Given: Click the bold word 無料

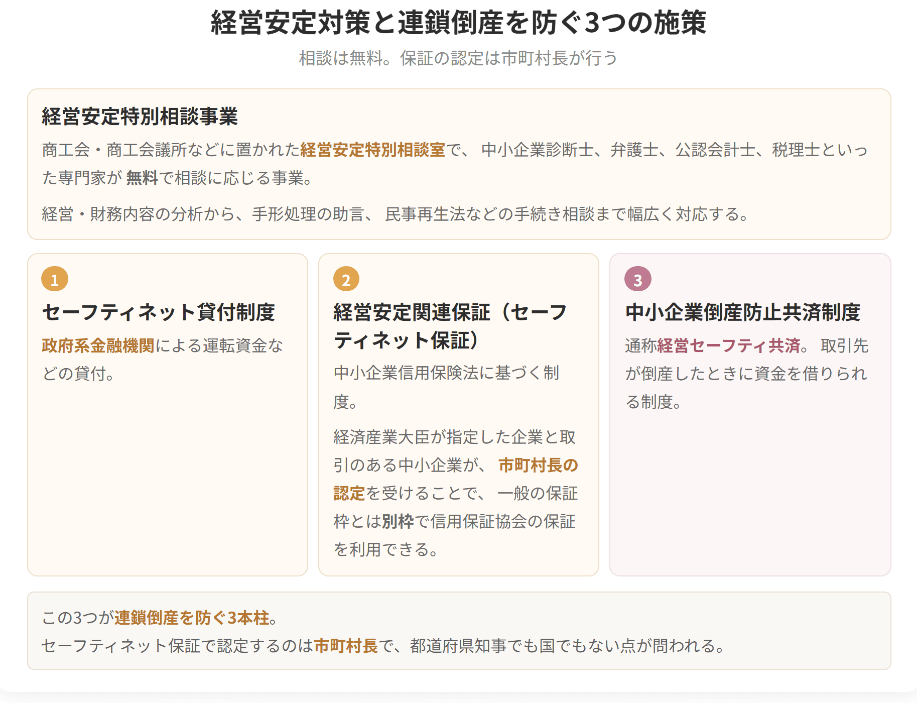Looking at the screenshot, I should [142, 178].
